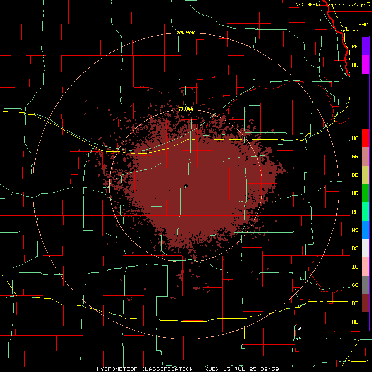This screenshot has width=372, height=372.
Task: Click the BI legend label
Action: (355, 303)
